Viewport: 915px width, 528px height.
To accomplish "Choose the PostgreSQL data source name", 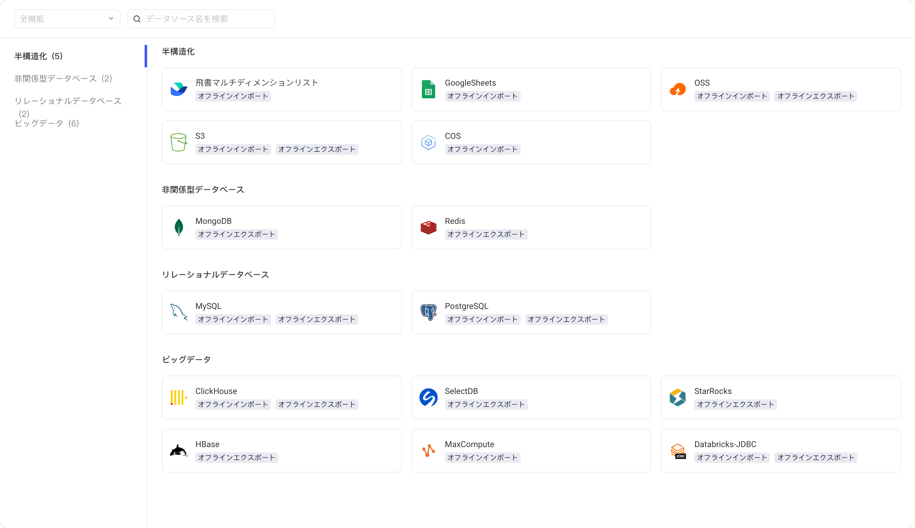I will 466,306.
